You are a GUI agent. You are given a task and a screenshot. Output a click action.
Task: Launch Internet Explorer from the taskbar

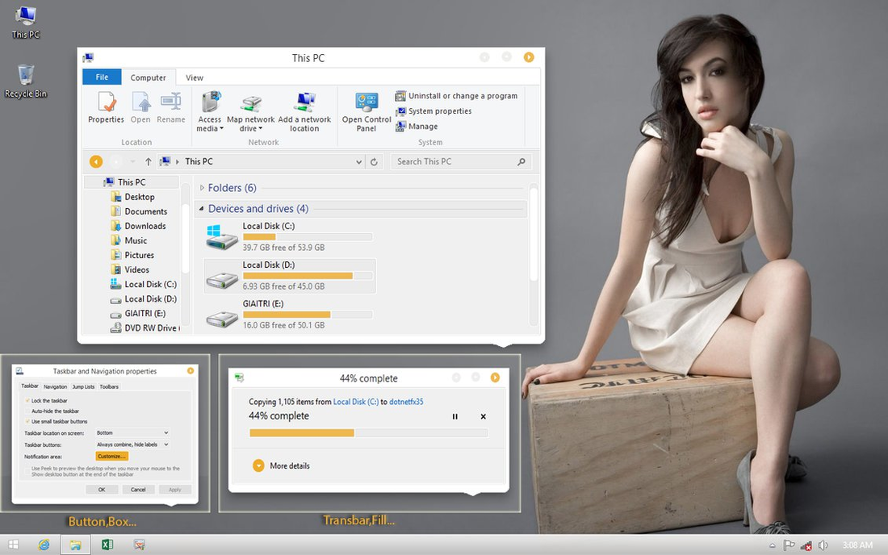click(44, 545)
